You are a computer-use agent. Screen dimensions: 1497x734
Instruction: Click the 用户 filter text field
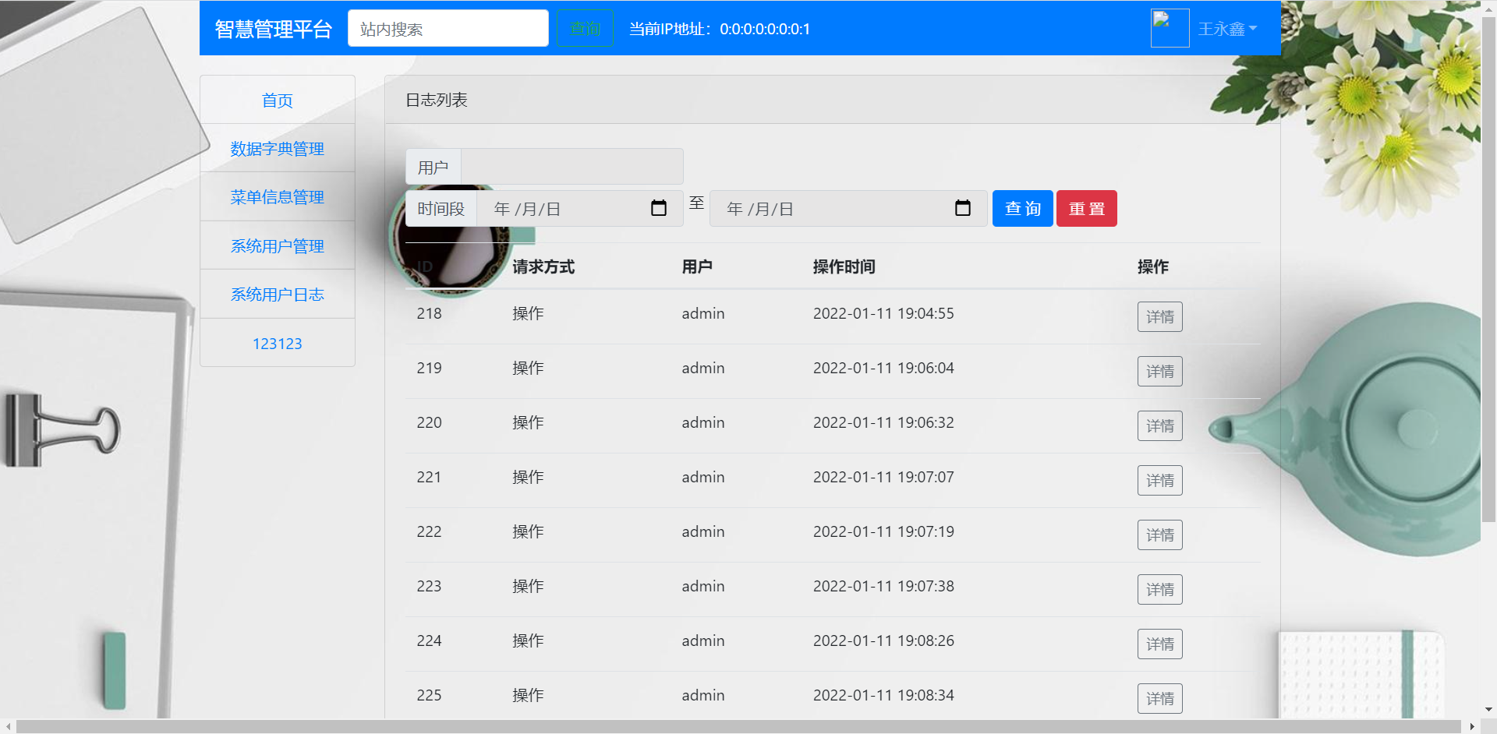572,167
